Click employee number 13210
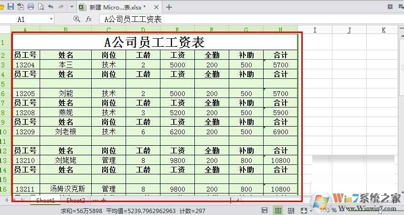 (x=25, y=161)
